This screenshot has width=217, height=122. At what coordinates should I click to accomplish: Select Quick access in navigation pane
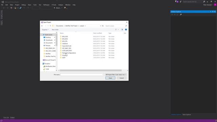point(48,35)
